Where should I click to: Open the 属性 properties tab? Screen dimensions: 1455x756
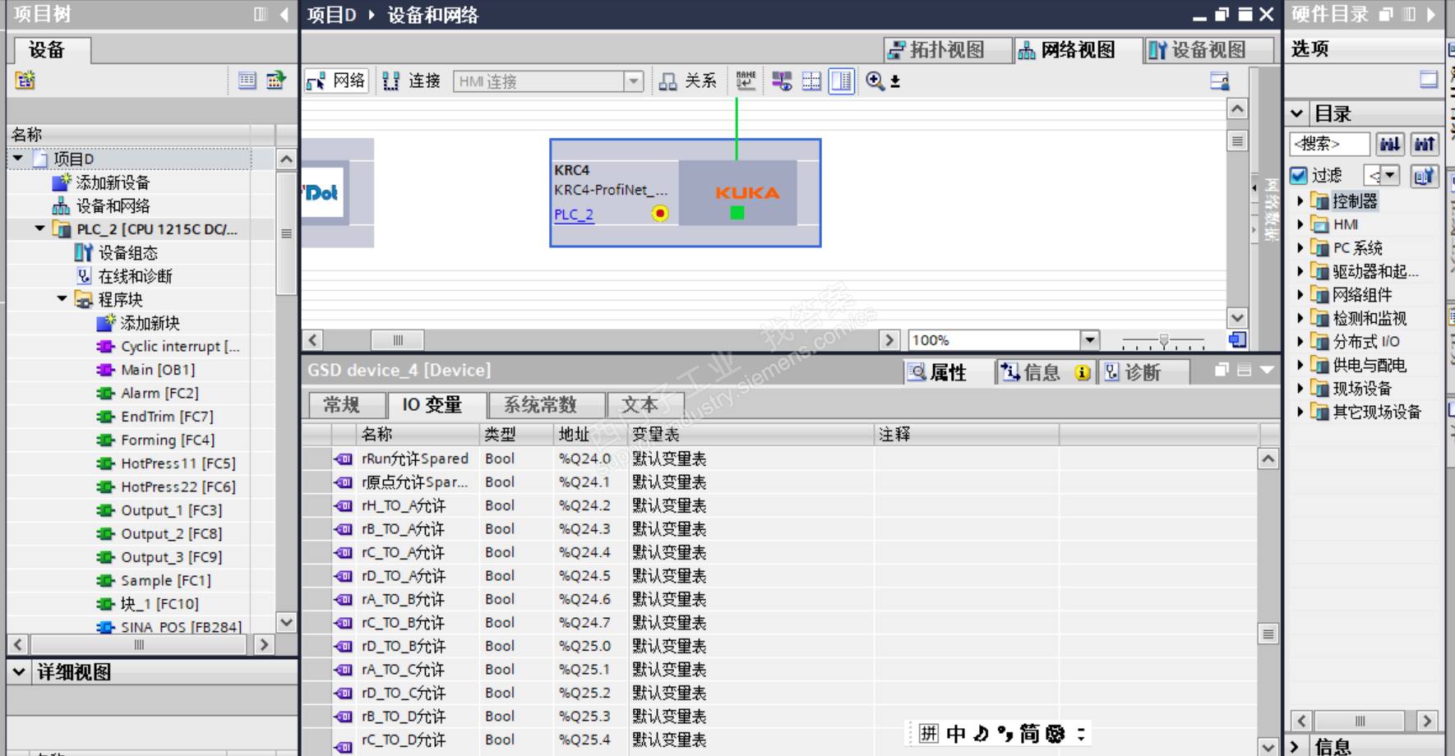[x=948, y=372]
